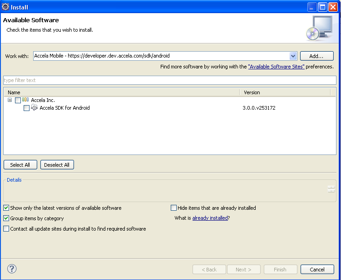Disable Show only the latest versions option

(6, 208)
